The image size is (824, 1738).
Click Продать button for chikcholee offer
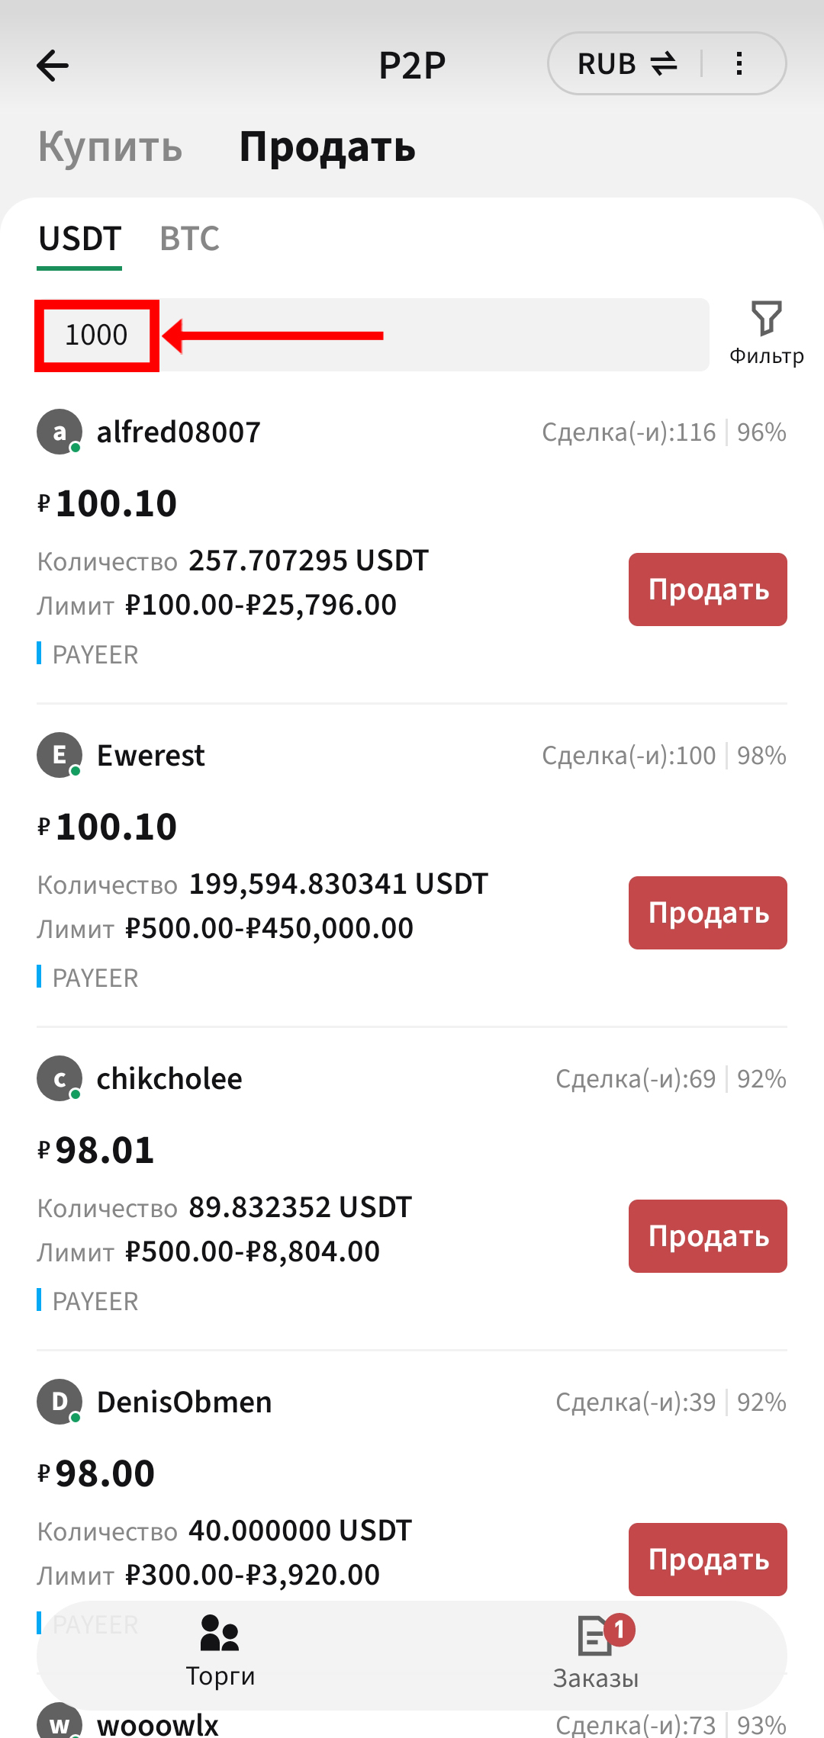(708, 1236)
